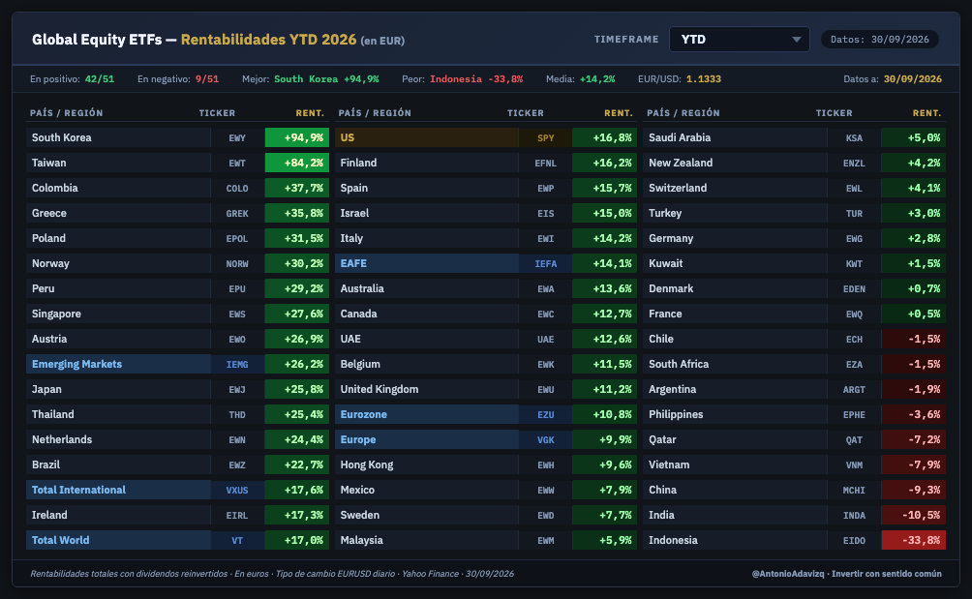Click the +14,2% return for Italy

[605, 238]
